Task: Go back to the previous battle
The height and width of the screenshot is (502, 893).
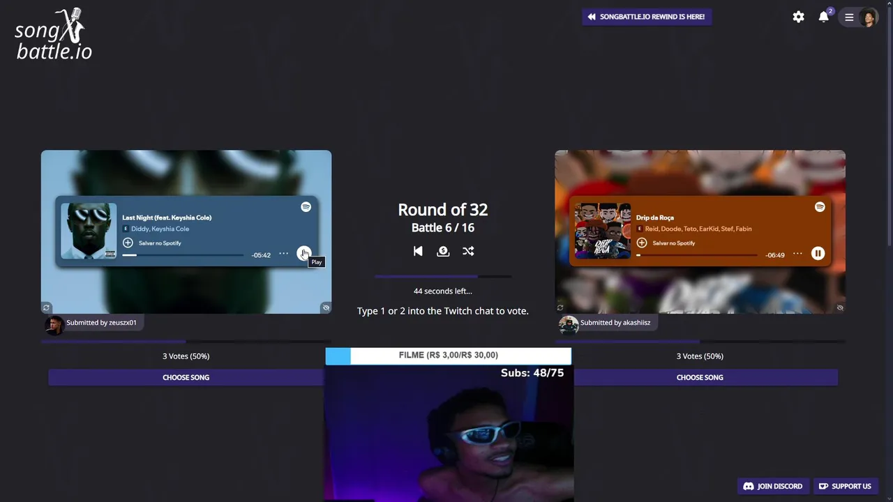Action: click(x=418, y=251)
